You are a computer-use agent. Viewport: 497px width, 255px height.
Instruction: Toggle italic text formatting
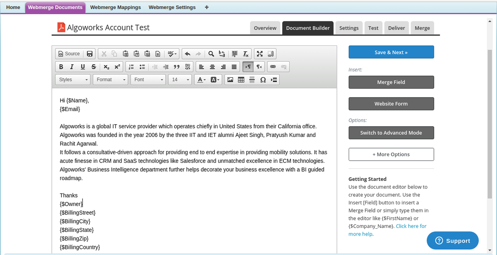click(x=72, y=67)
